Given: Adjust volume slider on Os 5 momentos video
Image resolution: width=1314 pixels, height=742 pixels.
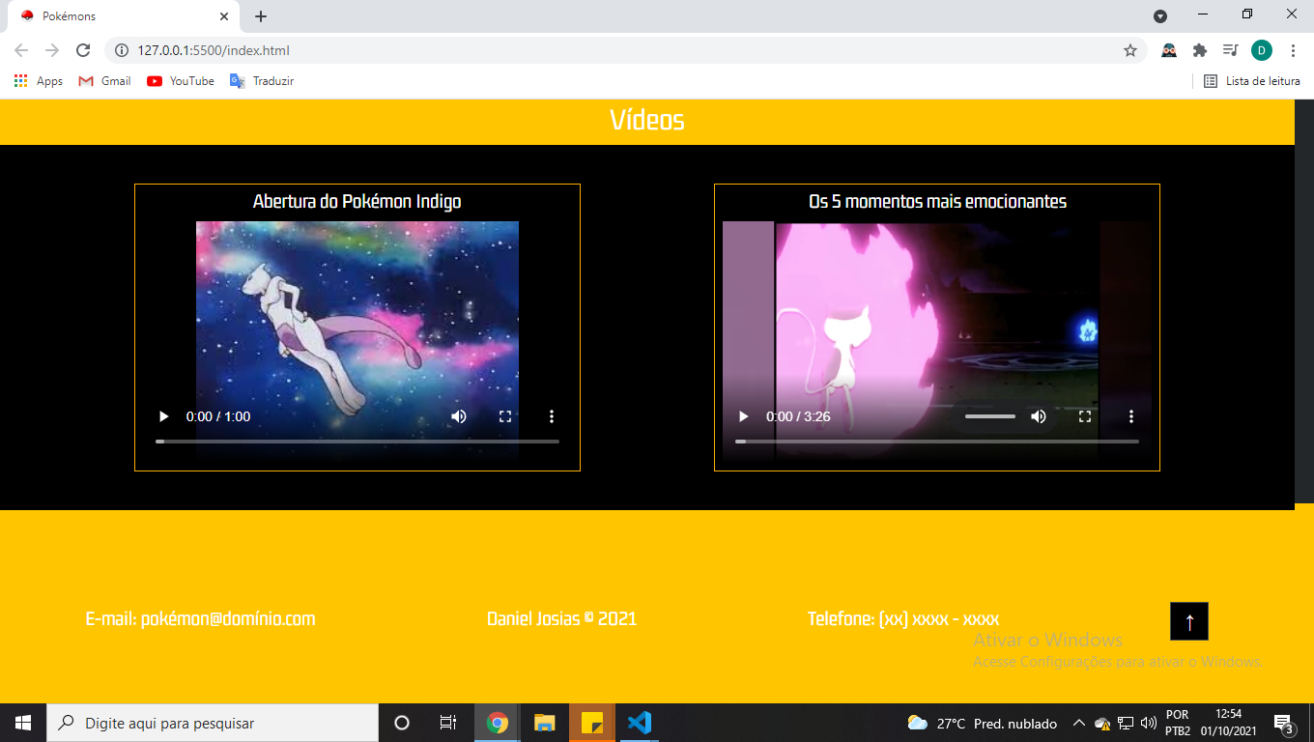Looking at the screenshot, I should [x=990, y=416].
